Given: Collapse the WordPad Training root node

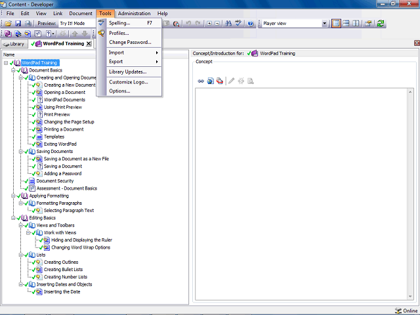Looking at the screenshot, I should pos(6,63).
